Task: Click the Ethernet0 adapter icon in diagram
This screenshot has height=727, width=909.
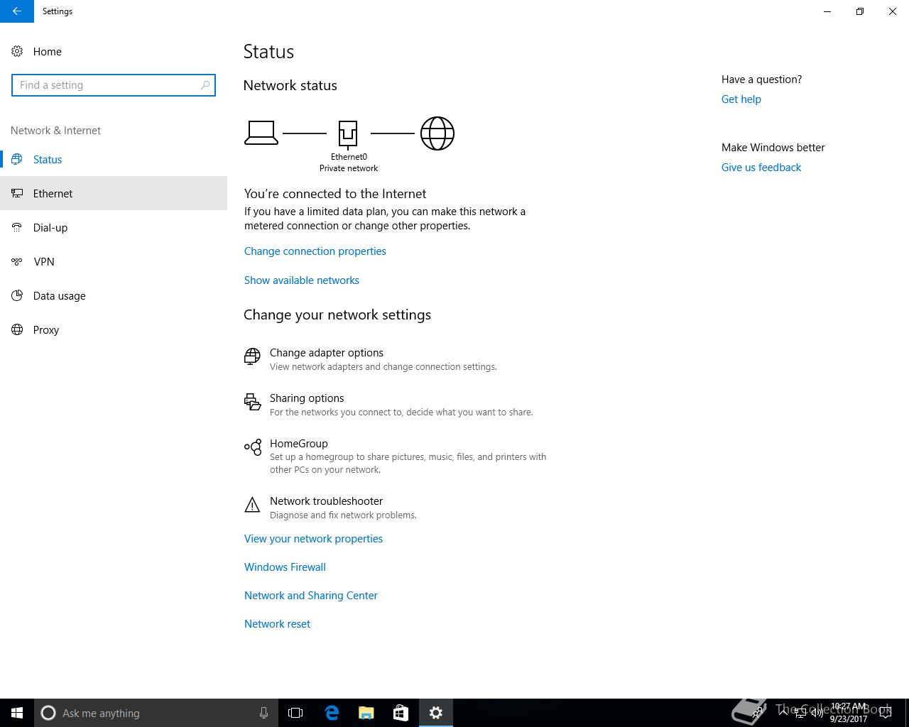Action: point(348,133)
